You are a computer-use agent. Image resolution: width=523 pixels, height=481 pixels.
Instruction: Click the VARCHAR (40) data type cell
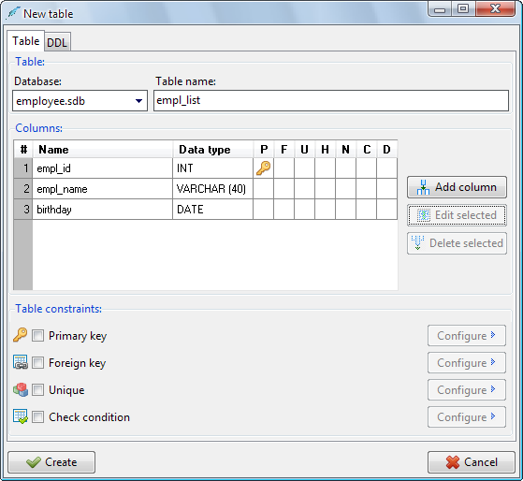point(212,189)
